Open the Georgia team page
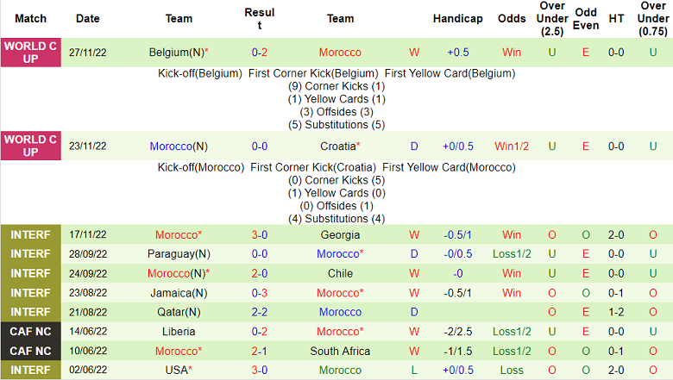This screenshot has height=380, width=673. pos(340,234)
